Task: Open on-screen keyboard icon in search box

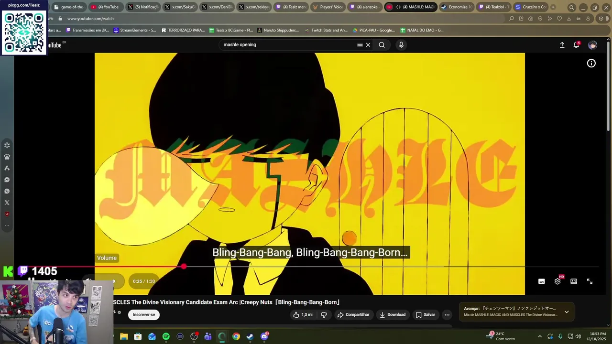Action: point(360,45)
